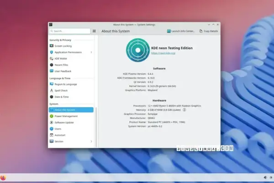The width and height of the screenshot is (274, 183).
Task: Click the Date & Time clock icon
Action: tap(51, 97)
